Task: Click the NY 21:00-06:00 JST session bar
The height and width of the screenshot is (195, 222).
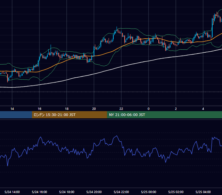Action: [x=164, y=115]
